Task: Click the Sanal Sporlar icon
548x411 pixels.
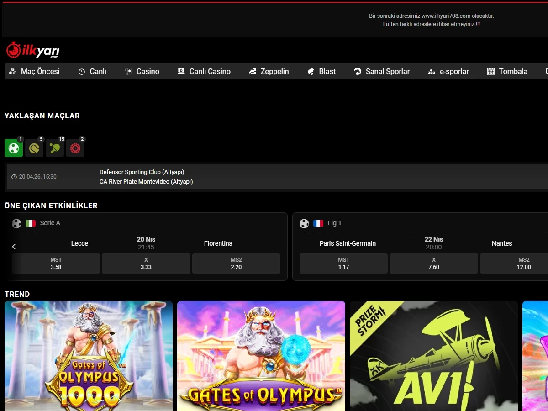Action: click(x=358, y=71)
